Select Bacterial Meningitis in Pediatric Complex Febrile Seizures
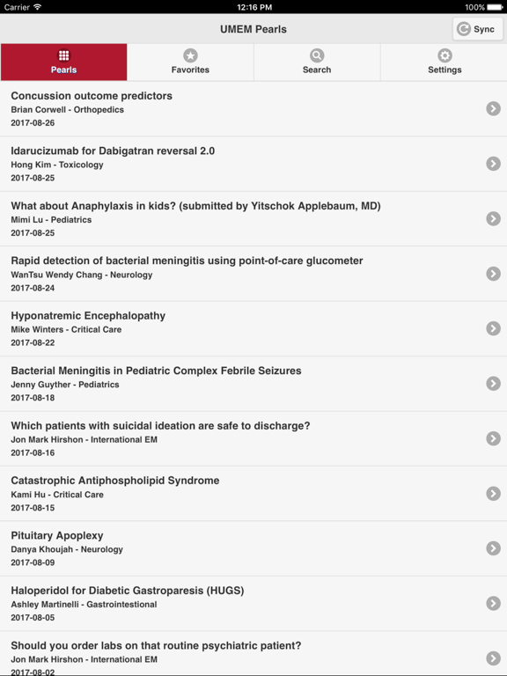 253,384
